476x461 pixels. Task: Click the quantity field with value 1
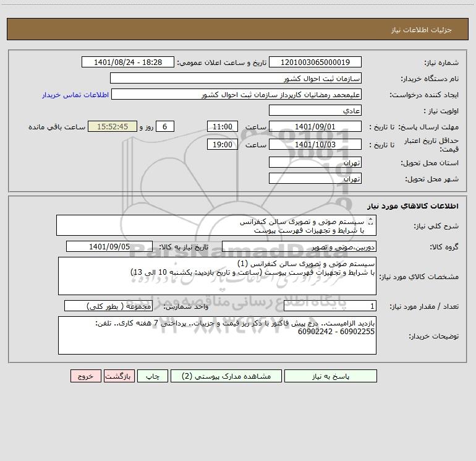click(330, 306)
